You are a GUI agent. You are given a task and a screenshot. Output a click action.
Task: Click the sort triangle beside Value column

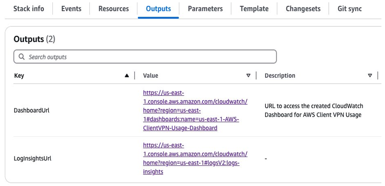click(248, 76)
